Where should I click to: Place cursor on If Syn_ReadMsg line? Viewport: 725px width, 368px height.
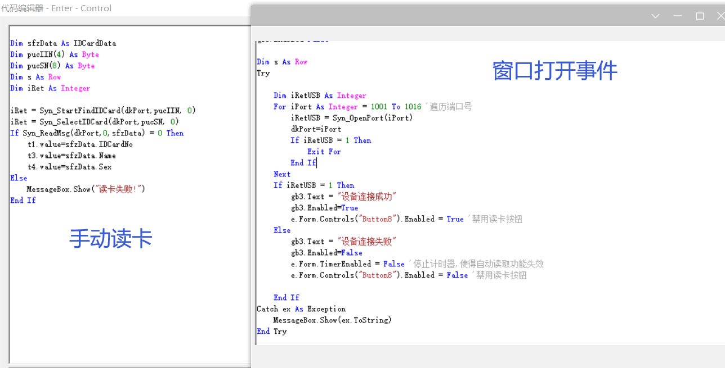97,133
